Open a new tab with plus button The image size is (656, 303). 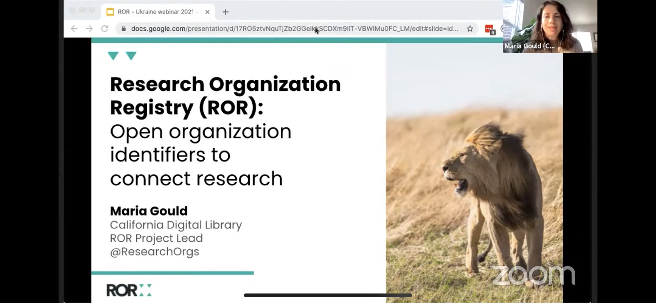[x=225, y=12]
